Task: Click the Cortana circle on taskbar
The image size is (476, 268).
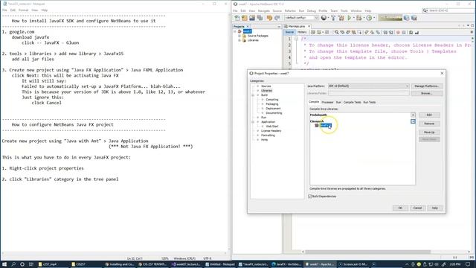Action: (22, 264)
